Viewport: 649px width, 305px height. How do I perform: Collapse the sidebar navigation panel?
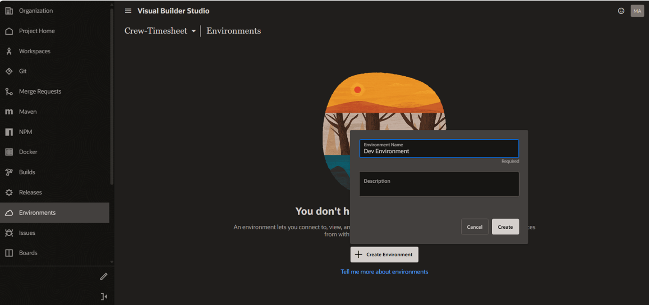click(x=104, y=297)
